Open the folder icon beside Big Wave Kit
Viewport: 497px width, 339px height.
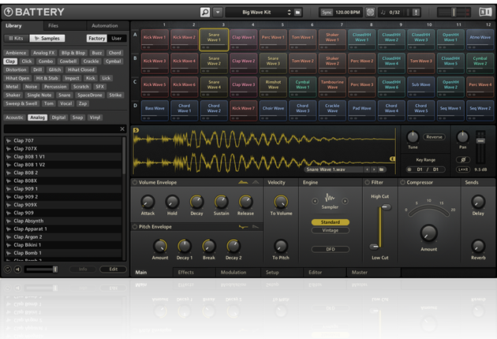(x=297, y=13)
